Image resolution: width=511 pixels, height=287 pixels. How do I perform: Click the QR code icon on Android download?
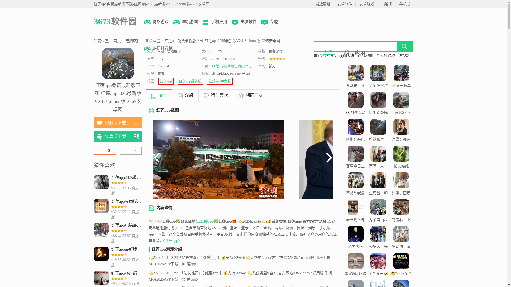coord(136,137)
